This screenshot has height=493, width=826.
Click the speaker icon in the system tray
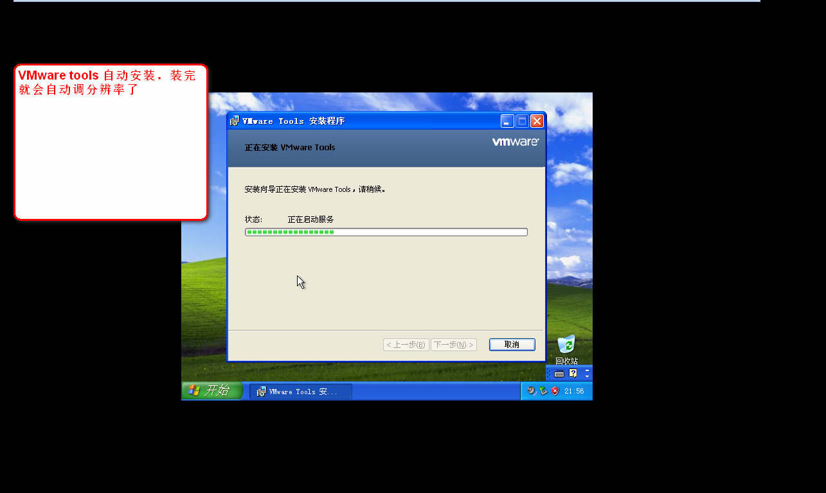pyautogui.click(x=532, y=391)
